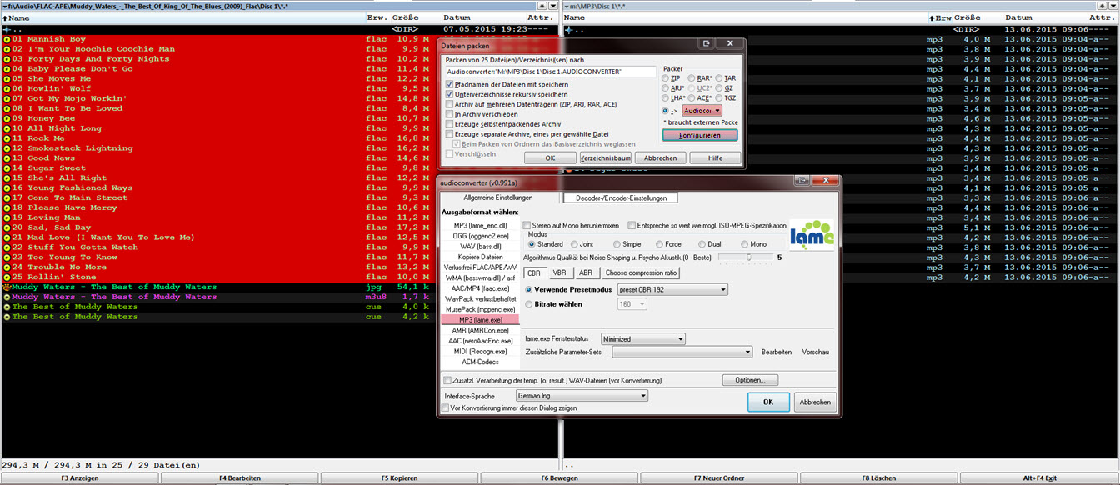The height and width of the screenshot is (485, 1120).
Task: Click the favorites star button of the left panel
Action: click(542, 6)
